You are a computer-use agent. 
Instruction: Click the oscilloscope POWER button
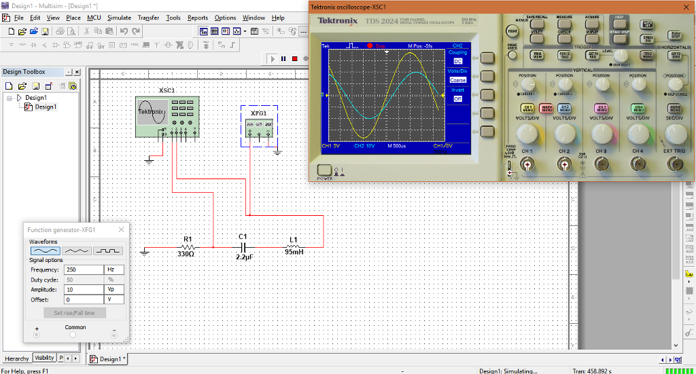tap(324, 170)
